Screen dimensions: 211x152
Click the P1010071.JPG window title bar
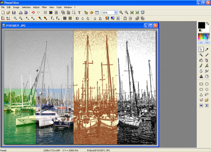80,25
